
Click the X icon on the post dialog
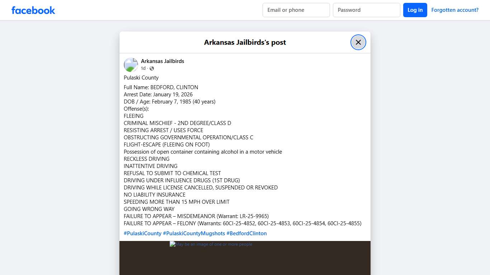coord(358,42)
